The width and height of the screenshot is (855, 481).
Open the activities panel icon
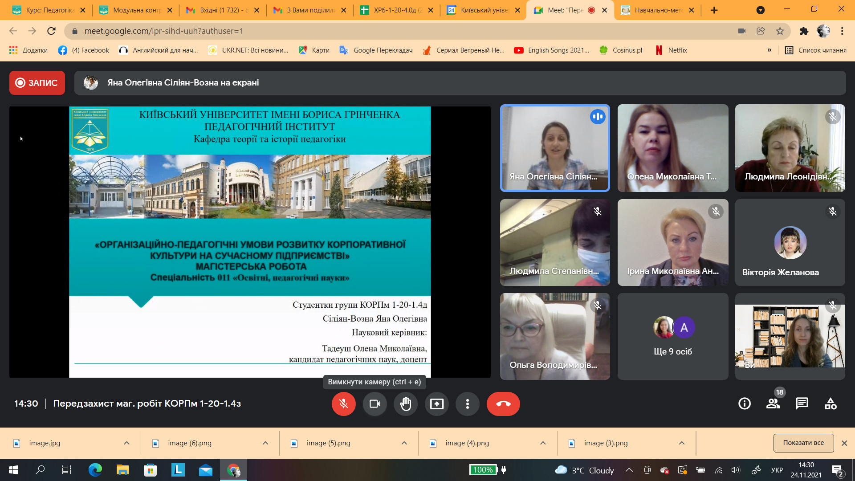pyautogui.click(x=831, y=404)
